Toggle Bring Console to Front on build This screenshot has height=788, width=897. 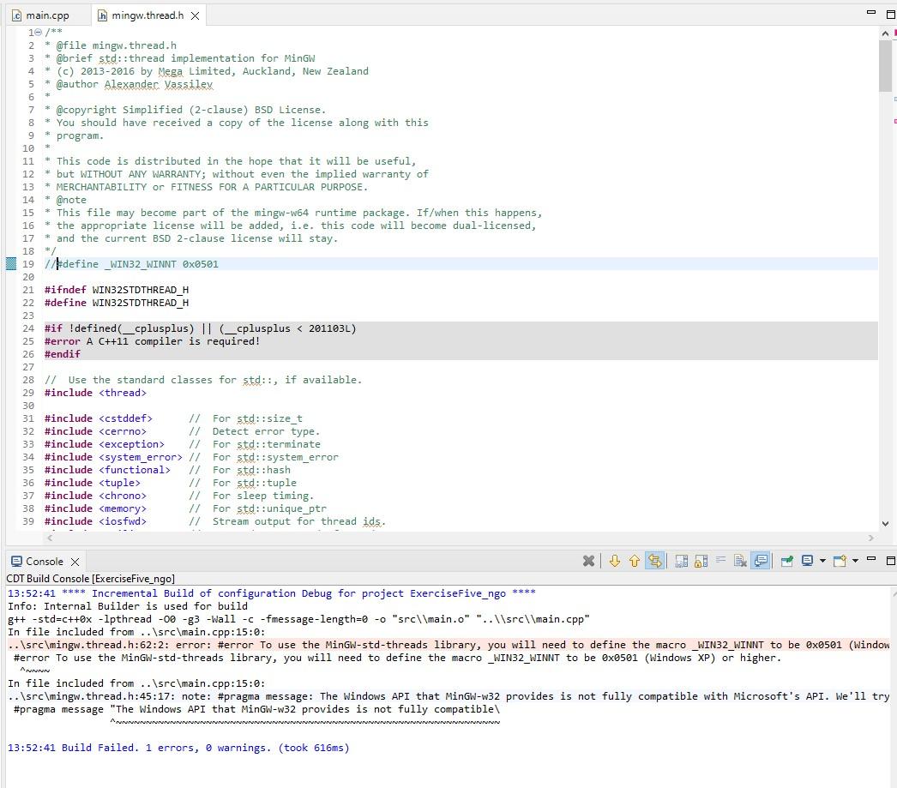click(761, 561)
